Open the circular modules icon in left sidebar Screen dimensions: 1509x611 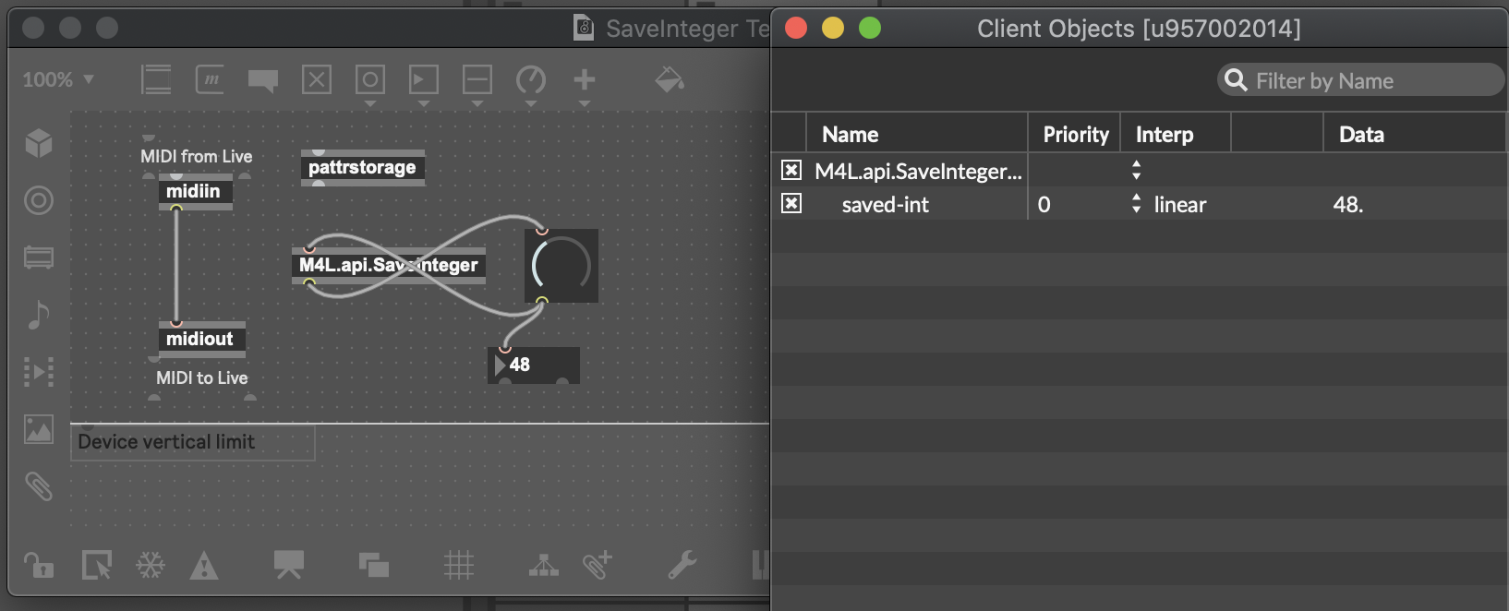[x=39, y=200]
